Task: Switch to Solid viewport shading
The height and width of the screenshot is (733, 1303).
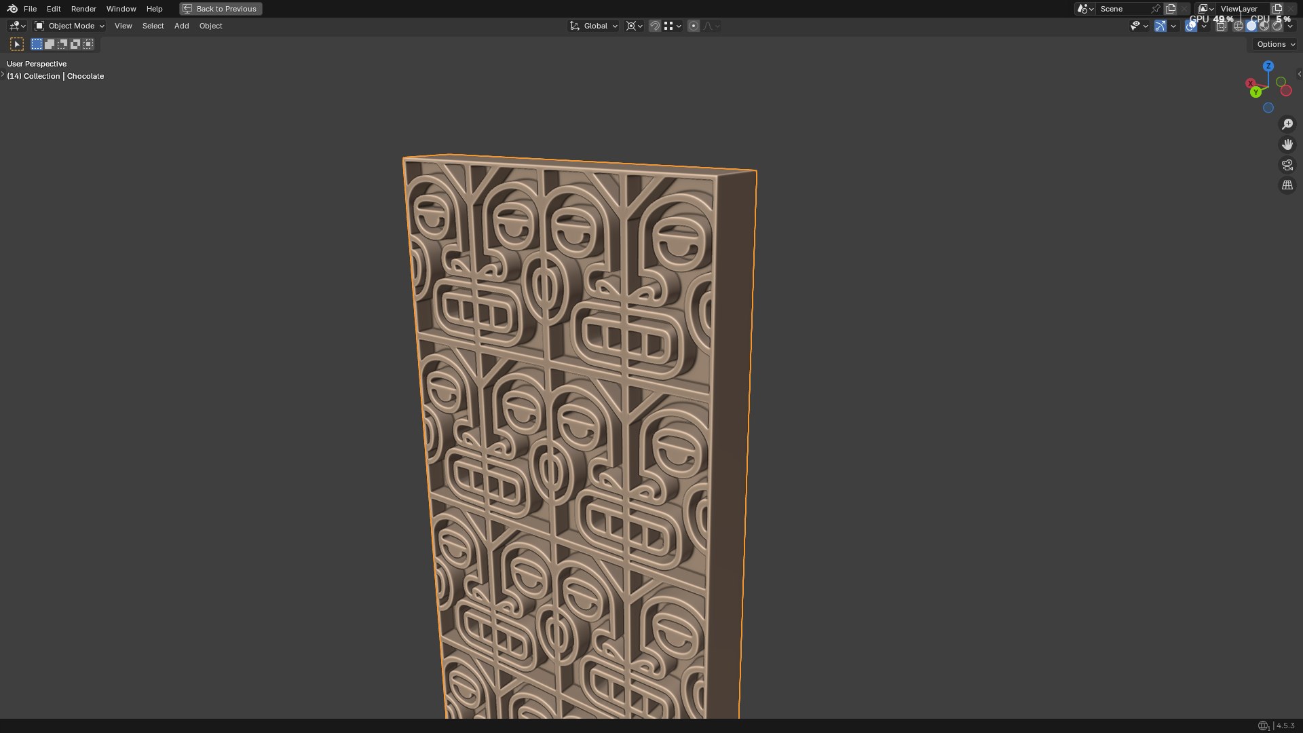Action: click(1251, 26)
